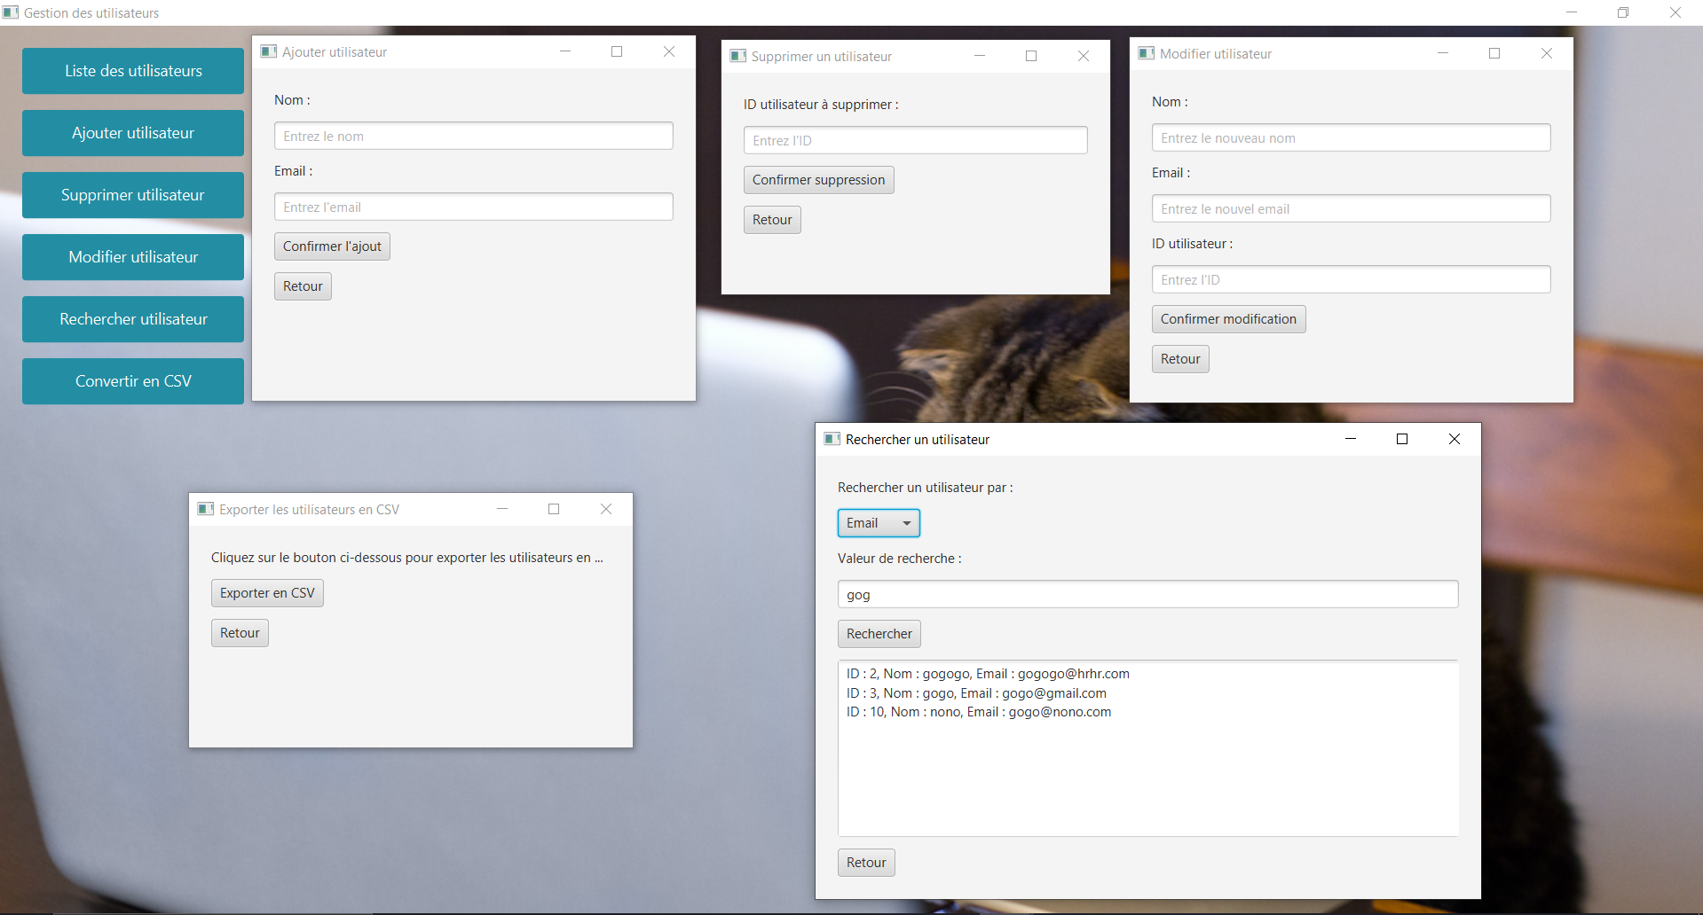The image size is (1703, 915).
Task: Focus ID field in Modifier utilisateur window
Action: tap(1352, 279)
